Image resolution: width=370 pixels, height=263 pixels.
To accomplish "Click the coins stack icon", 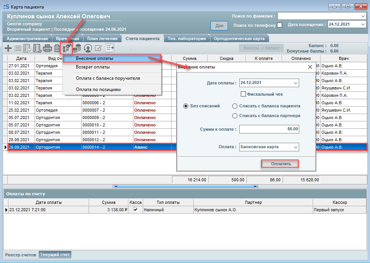I will point(77,48).
